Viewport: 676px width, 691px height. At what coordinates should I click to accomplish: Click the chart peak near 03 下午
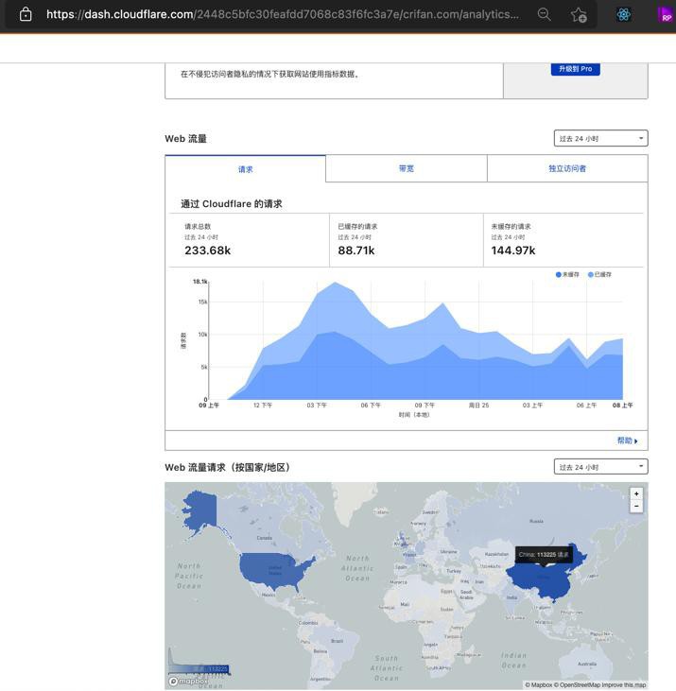coord(335,283)
